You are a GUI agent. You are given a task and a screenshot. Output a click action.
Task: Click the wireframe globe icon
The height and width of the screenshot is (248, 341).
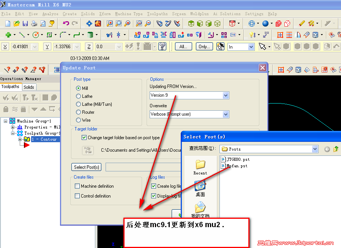click(x=252, y=23)
